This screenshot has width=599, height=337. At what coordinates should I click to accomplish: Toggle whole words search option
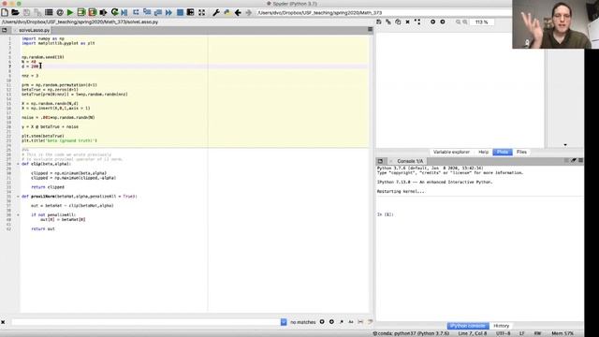point(360,322)
